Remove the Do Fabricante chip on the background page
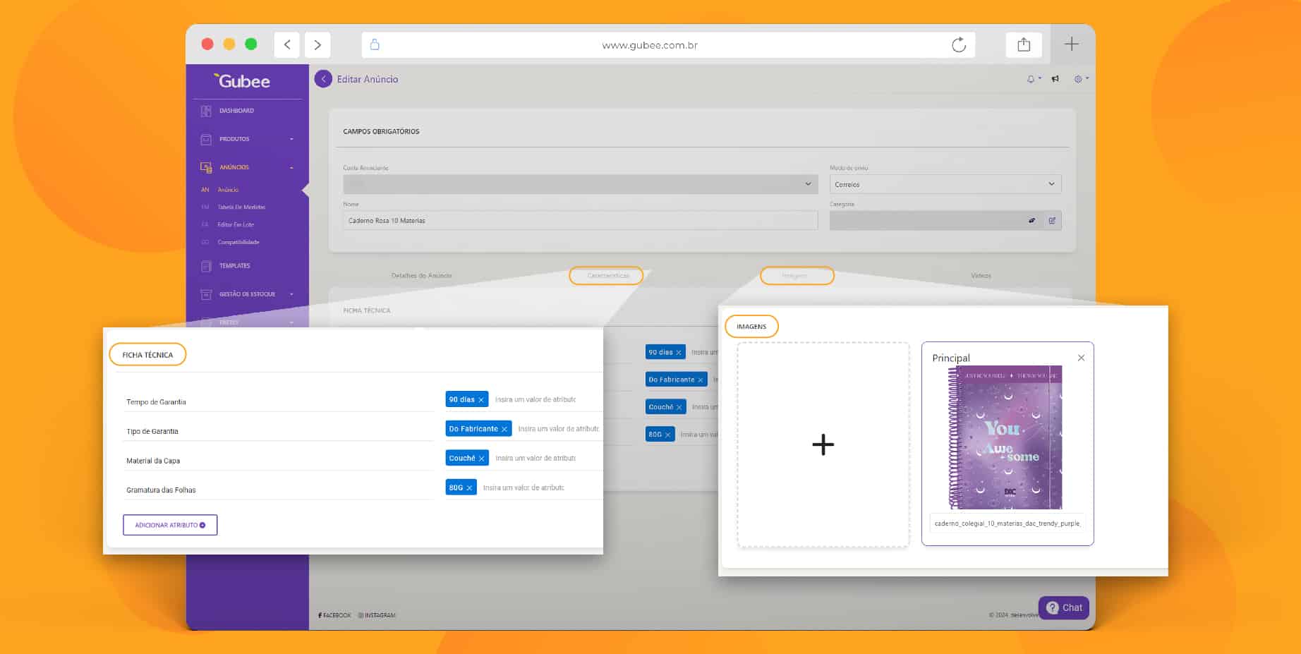1301x654 pixels. [x=700, y=380]
